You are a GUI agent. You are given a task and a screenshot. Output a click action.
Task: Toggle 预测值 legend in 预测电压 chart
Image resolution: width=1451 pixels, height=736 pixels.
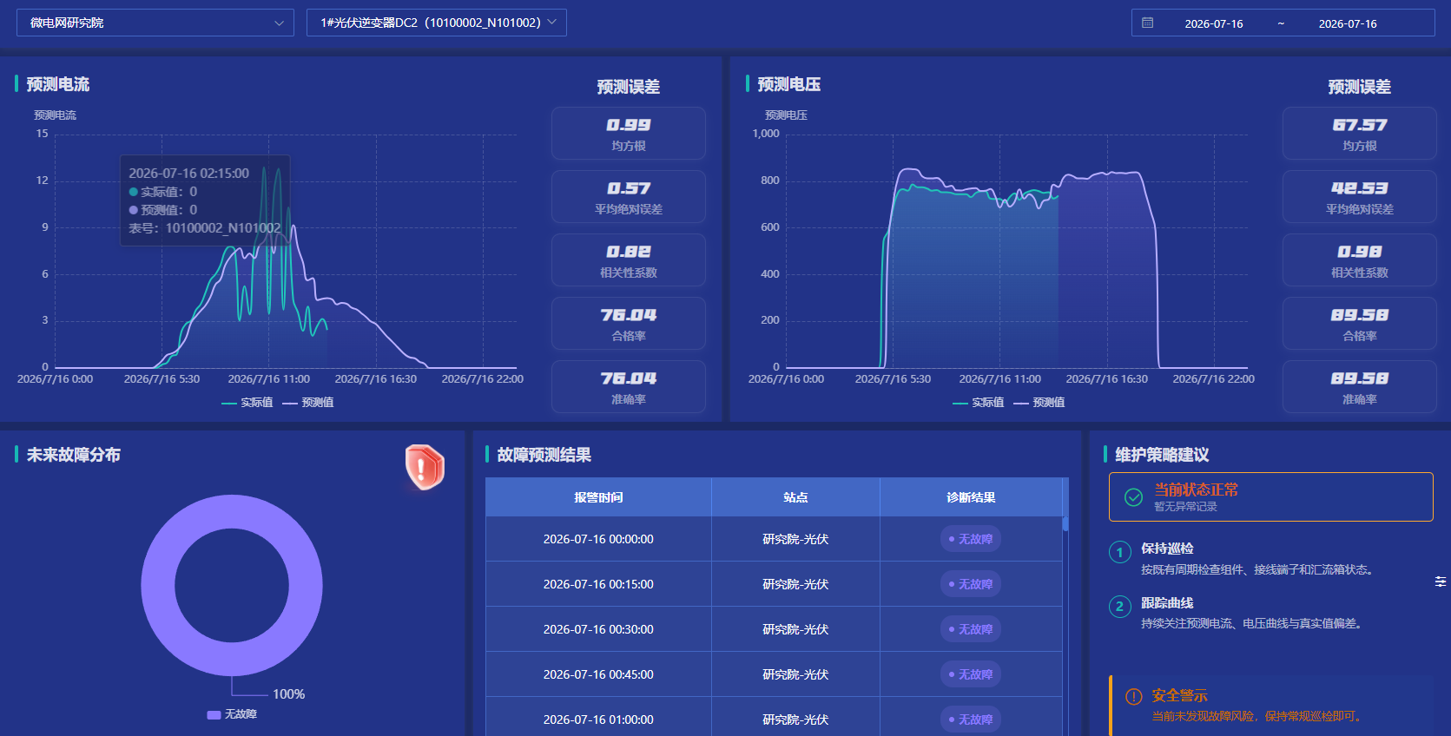(1039, 403)
